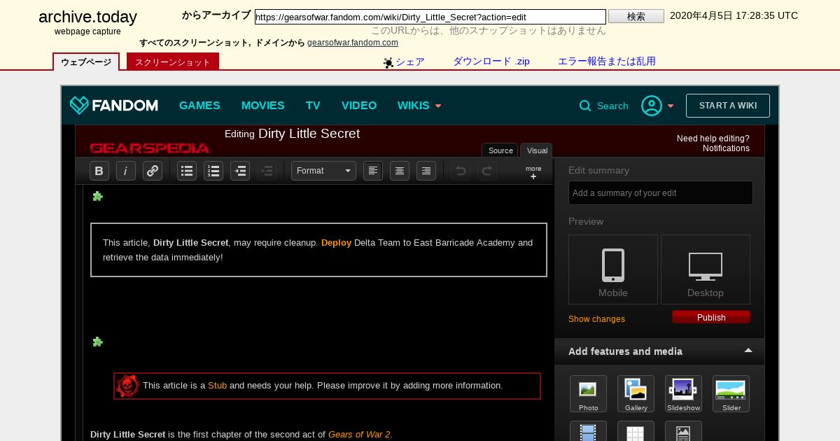Align text right
The height and width of the screenshot is (441, 840).
point(426,171)
